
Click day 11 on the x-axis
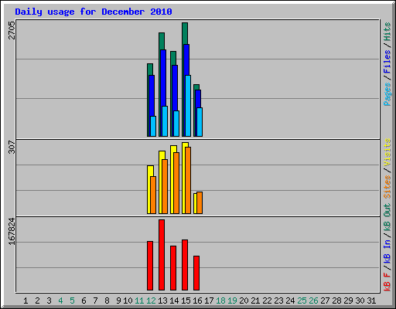pyautogui.click(x=139, y=301)
